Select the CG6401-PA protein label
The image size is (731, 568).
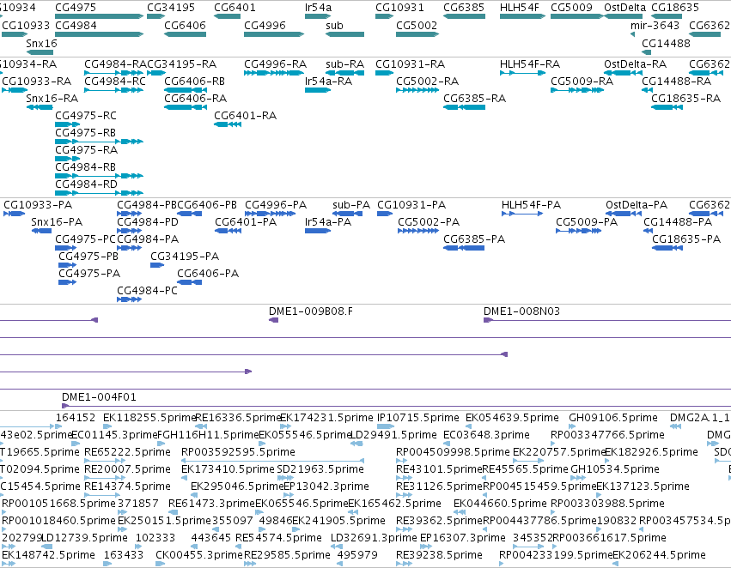click(246, 221)
